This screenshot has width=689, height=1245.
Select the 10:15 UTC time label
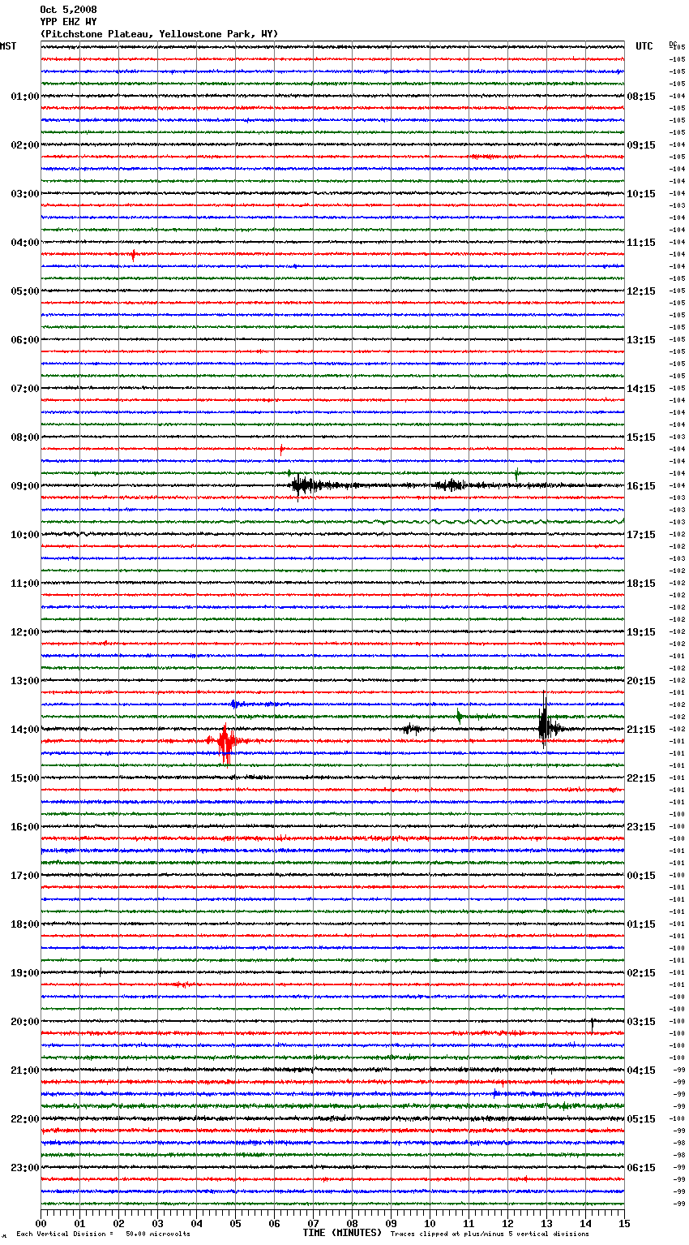641,194
